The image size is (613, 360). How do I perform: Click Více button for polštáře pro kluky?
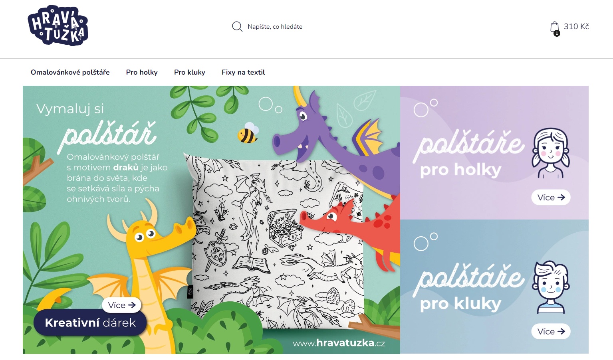(x=551, y=332)
